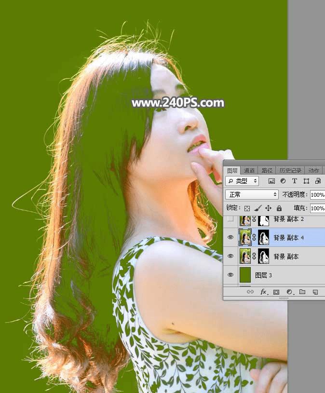Screen dimensions: 325x393
Task: Click the 填充 label
Action: pyautogui.click(x=300, y=208)
